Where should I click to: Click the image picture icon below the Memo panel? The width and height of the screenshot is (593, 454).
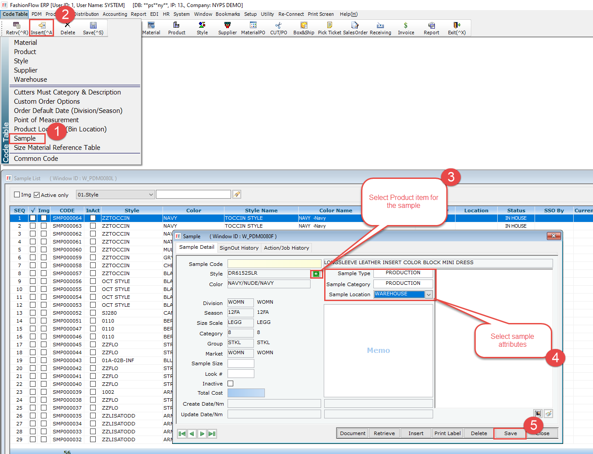(538, 414)
